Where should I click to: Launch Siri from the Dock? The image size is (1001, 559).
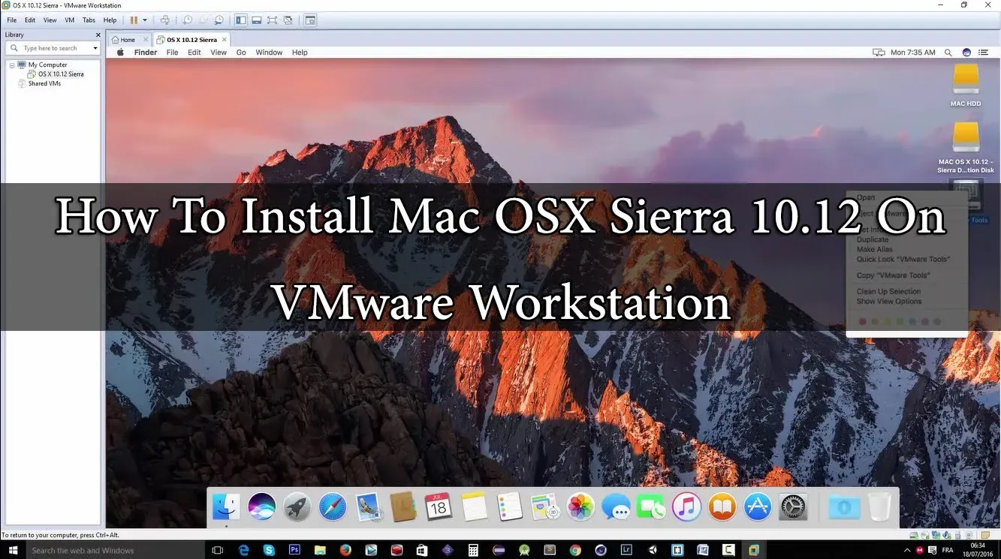click(x=261, y=507)
